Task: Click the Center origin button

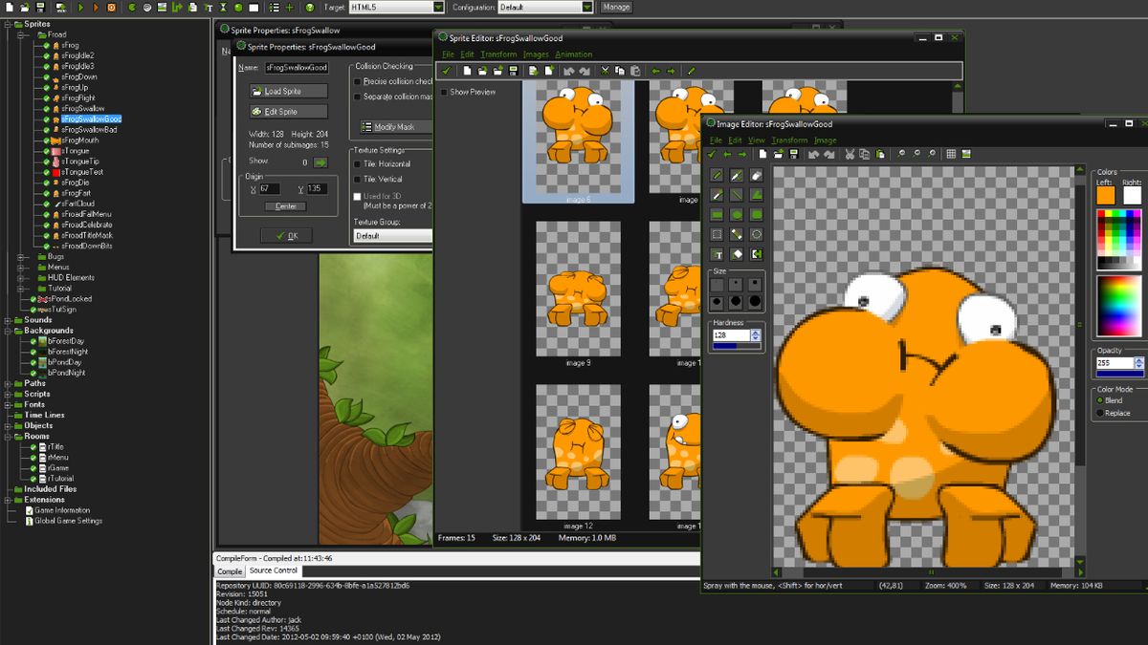Action: coord(287,206)
